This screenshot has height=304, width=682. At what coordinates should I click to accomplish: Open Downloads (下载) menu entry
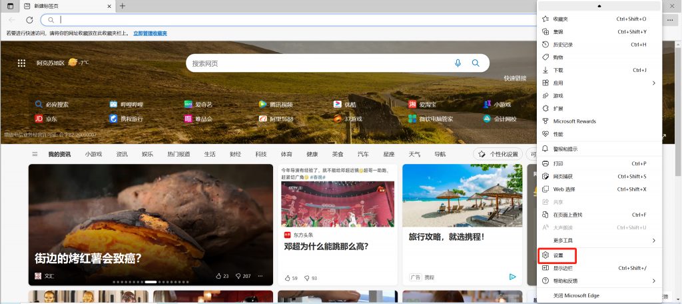tap(599, 70)
